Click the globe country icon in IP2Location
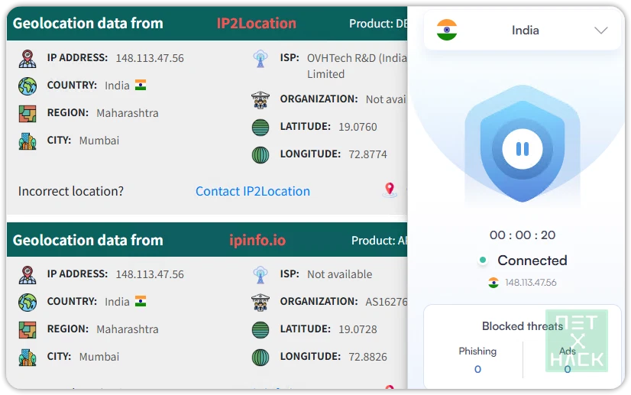Screen dimensions: 631x395 pos(28,86)
